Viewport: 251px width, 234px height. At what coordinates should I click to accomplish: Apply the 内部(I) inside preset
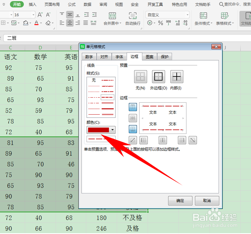(x=177, y=76)
